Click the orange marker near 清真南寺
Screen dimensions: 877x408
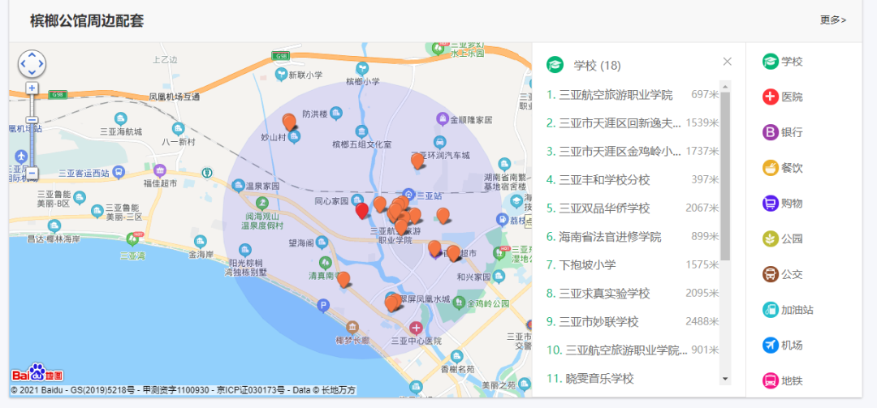[343, 280]
